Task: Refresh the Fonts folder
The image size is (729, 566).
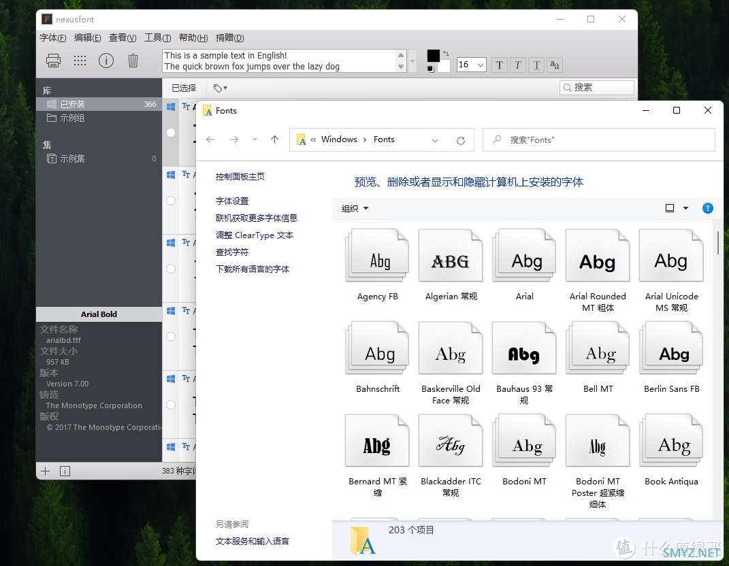Action: (x=461, y=140)
